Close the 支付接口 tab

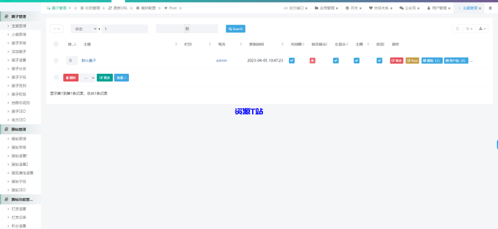(306, 8)
